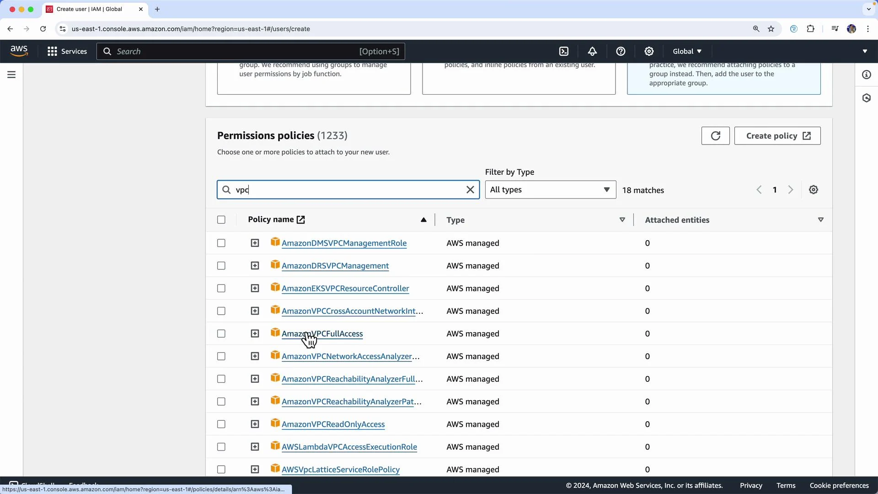Click the browser reload button
The width and height of the screenshot is (878, 494).
(43, 29)
